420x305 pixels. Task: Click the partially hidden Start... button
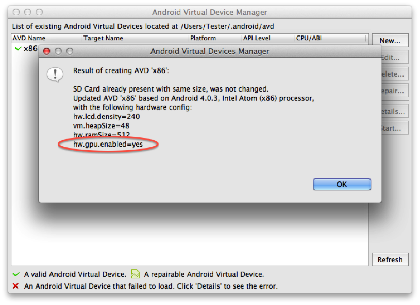click(x=391, y=128)
